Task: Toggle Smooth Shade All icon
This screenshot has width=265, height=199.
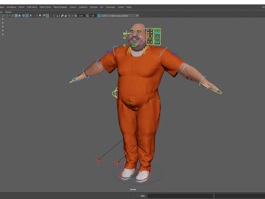Action: click(16, 15)
